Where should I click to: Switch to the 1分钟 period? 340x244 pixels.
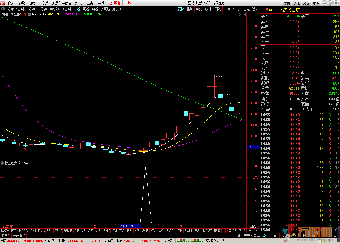tap(20, 9)
